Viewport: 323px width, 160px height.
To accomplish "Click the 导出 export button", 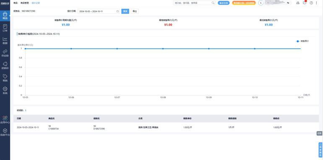I will click(135, 11).
